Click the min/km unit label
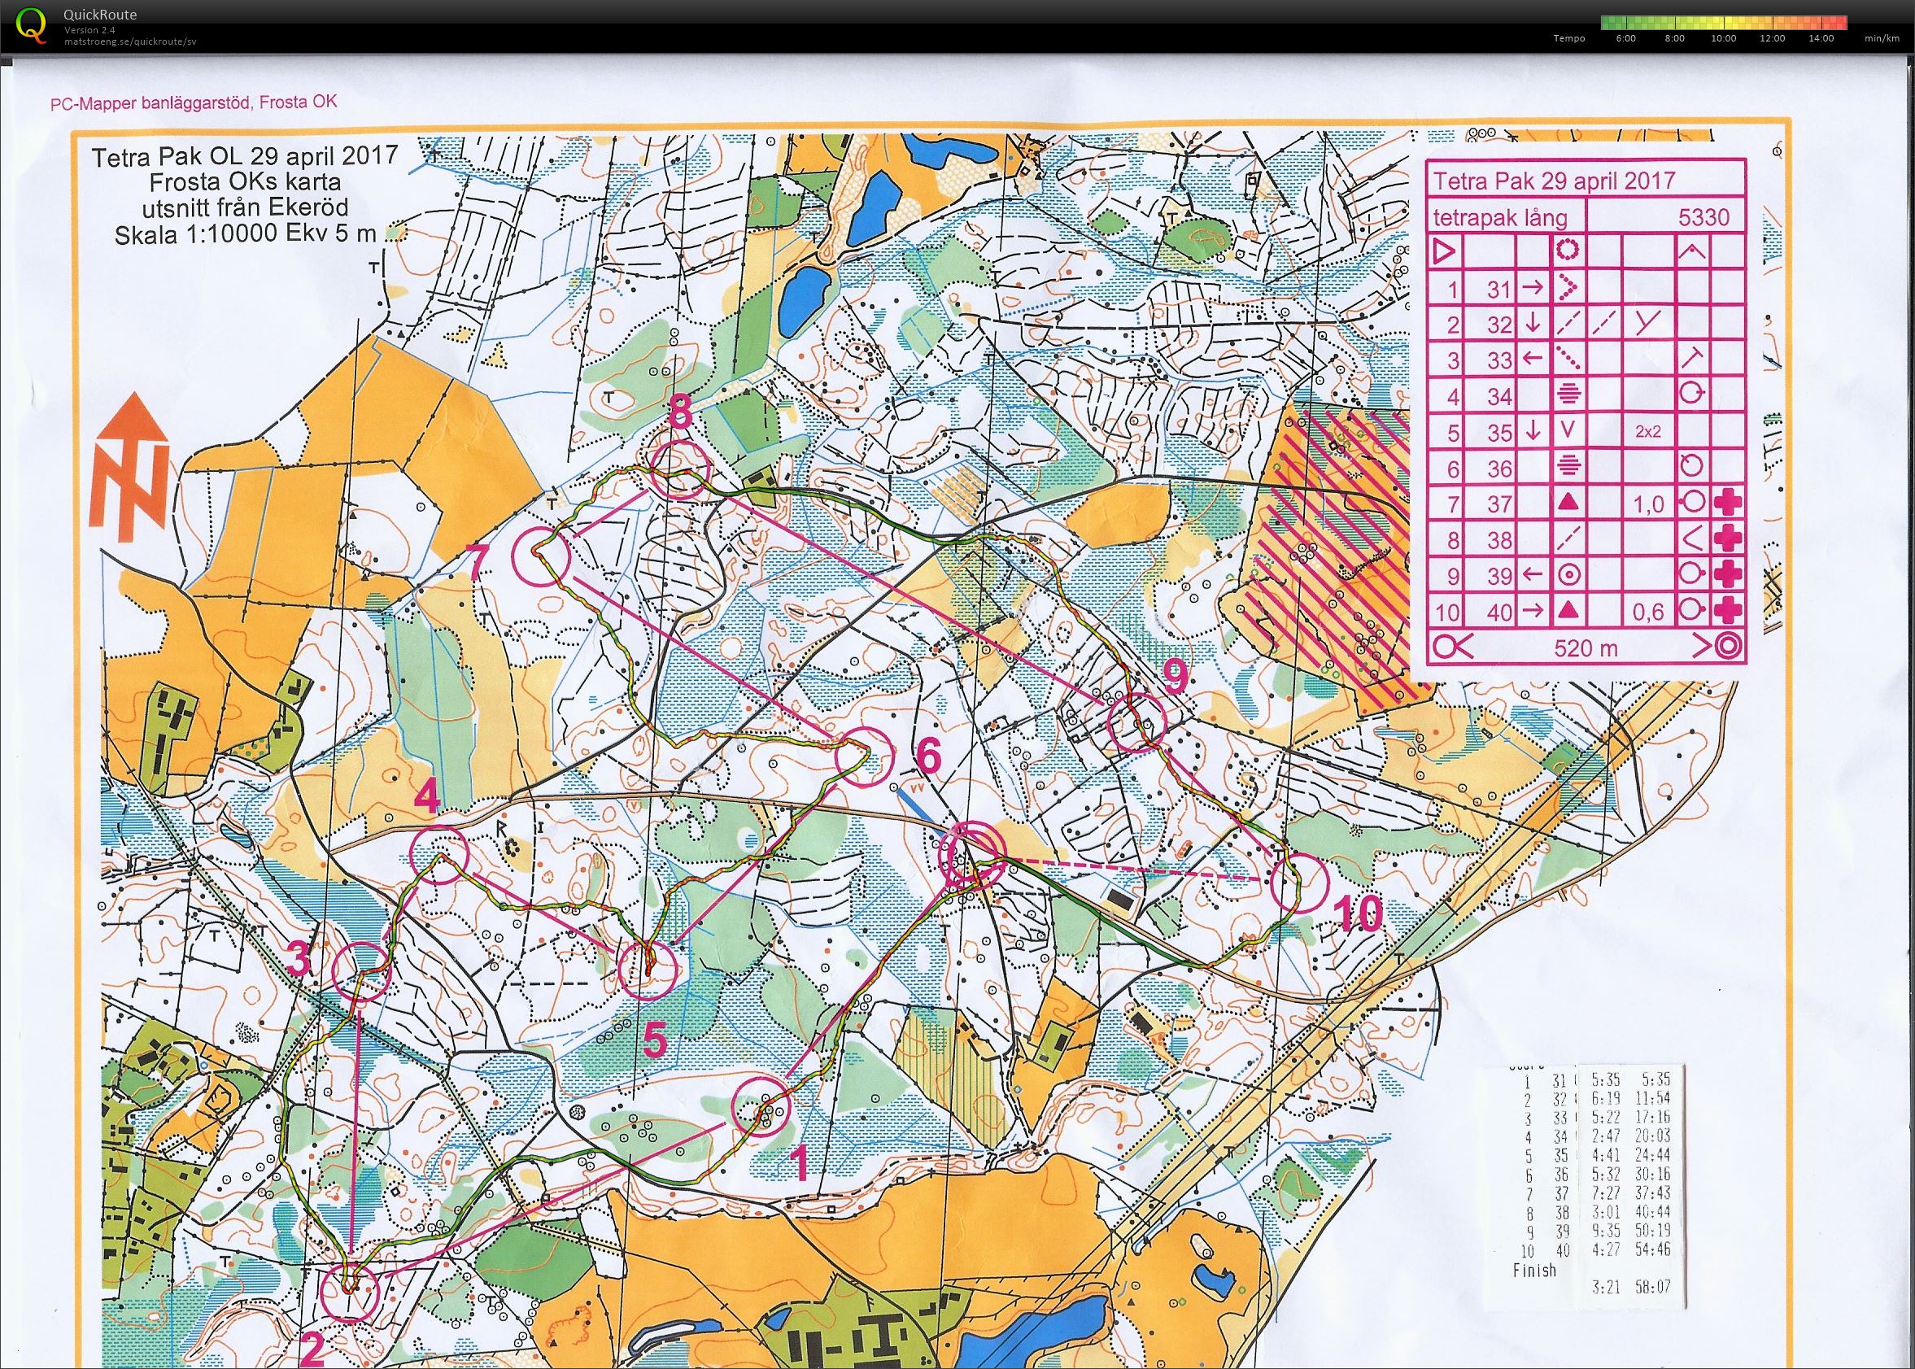 pos(1882,38)
